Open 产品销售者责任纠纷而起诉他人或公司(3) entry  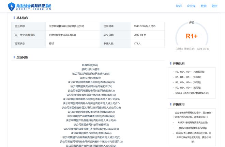[91, 137]
